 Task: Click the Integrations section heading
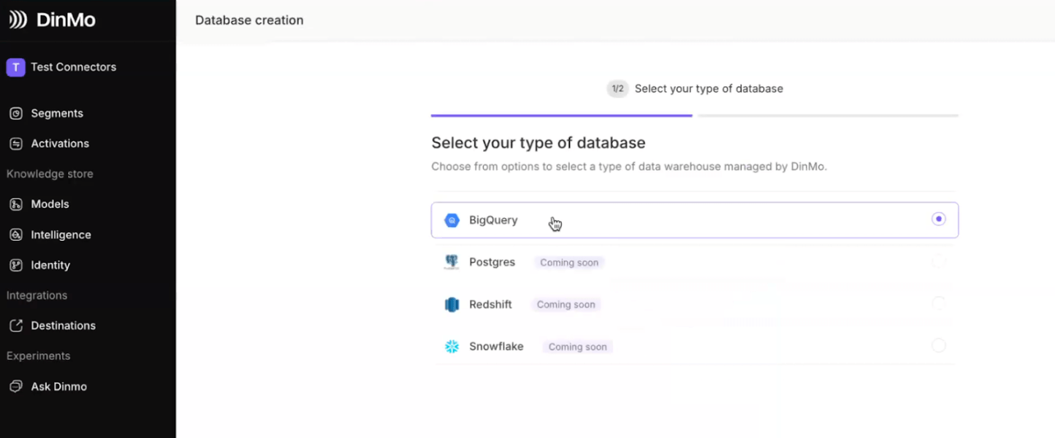coord(37,296)
